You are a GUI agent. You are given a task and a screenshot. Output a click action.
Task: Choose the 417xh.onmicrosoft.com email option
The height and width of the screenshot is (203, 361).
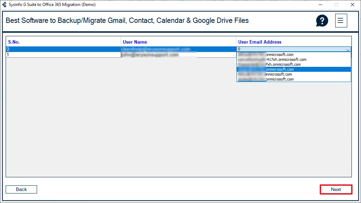click(x=294, y=59)
